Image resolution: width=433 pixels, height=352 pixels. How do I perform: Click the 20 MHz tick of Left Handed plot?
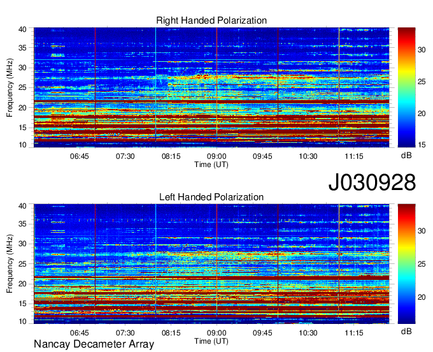pyautogui.click(x=22, y=284)
